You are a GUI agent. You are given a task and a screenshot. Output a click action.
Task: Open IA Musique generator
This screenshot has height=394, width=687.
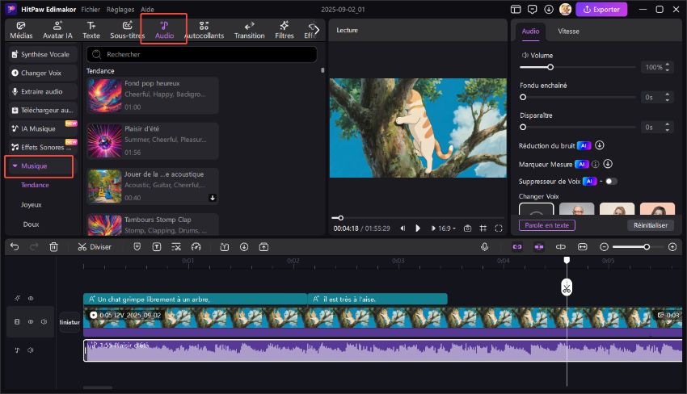pyautogui.click(x=42, y=128)
